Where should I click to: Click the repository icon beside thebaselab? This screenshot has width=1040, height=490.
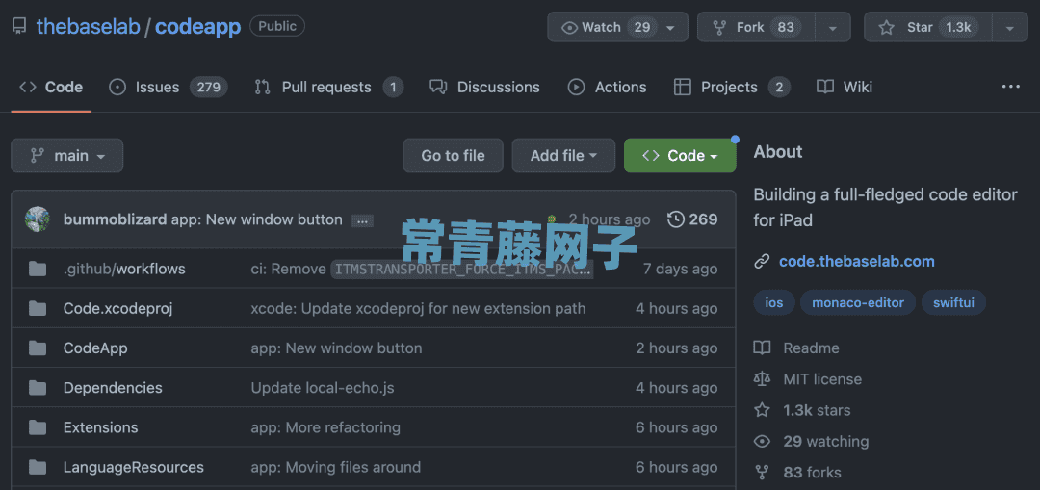pyautogui.click(x=19, y=27)
